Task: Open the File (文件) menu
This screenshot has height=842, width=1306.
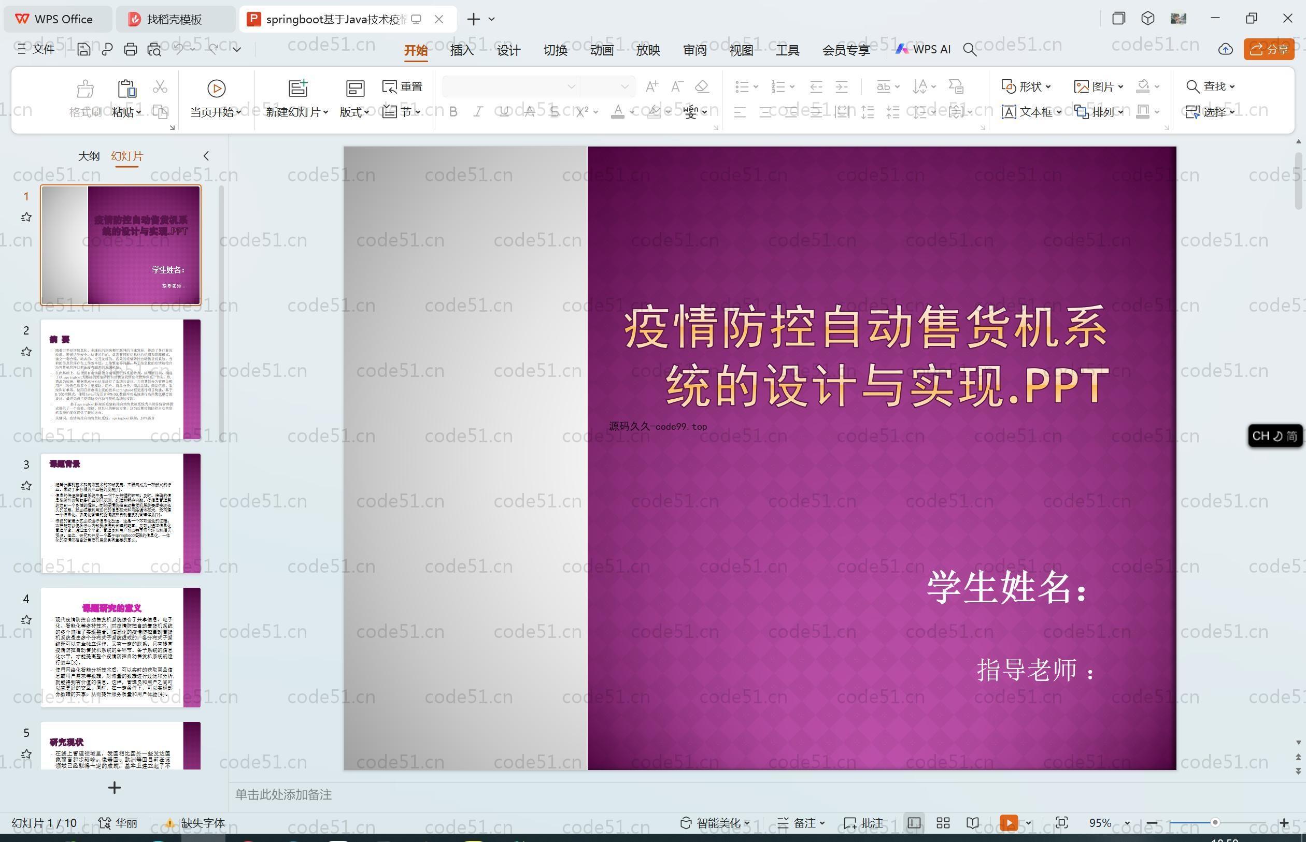Action: point(36,49)
